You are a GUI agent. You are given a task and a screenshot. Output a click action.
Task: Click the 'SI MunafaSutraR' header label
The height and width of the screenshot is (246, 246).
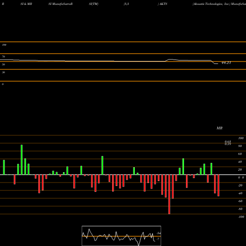[61, 4]
